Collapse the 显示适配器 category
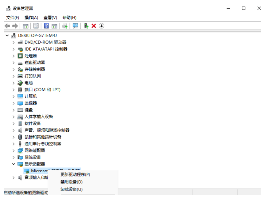 pyautogui.click(x=14, y=164)
